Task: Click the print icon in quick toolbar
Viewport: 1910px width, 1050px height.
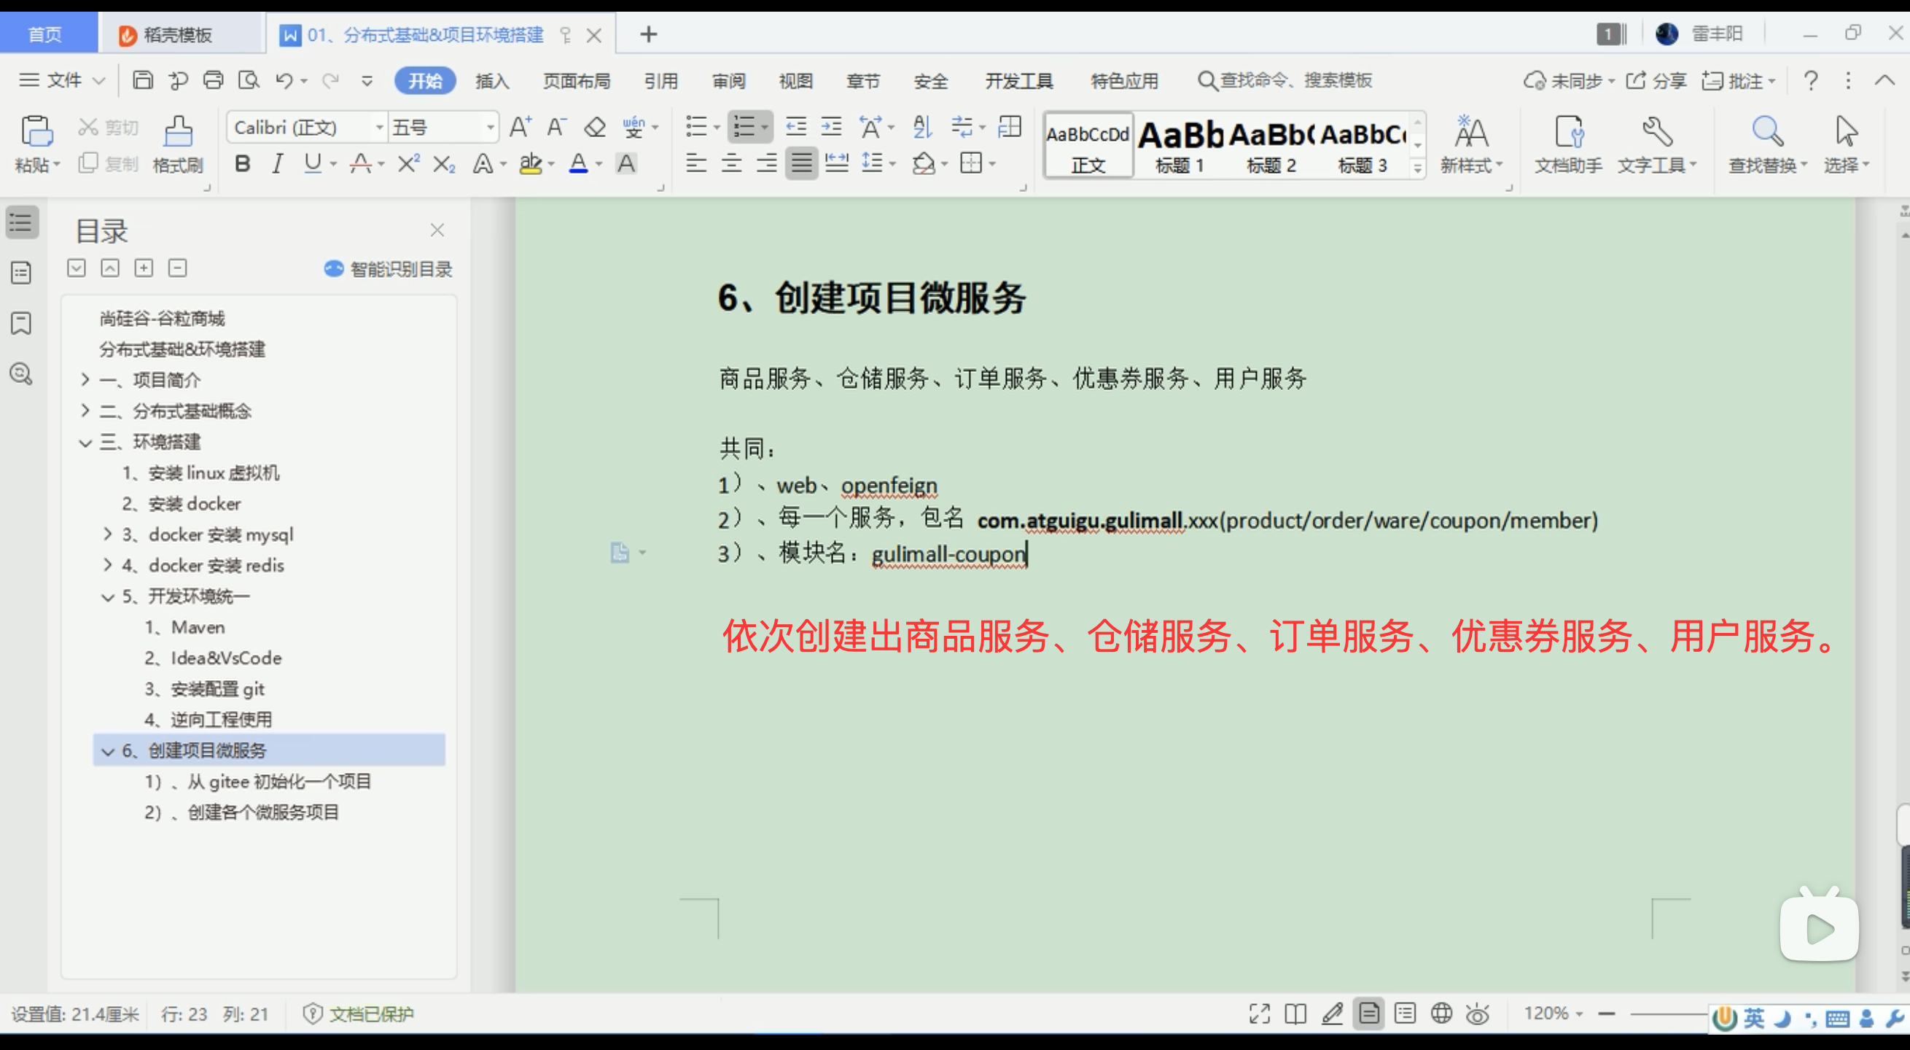Action: 213,80
